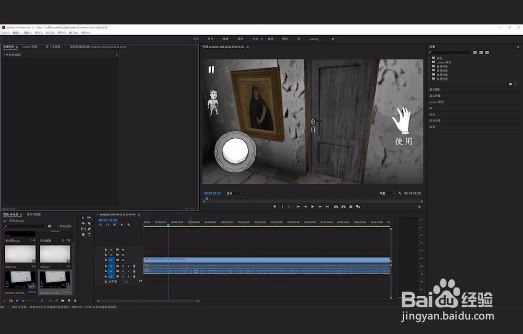Toggle V1 track output eye
523x334 pixels.
pos(123,260)
